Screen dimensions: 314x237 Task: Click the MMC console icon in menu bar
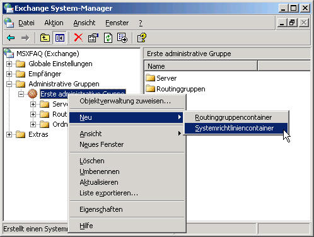(9, 23)
